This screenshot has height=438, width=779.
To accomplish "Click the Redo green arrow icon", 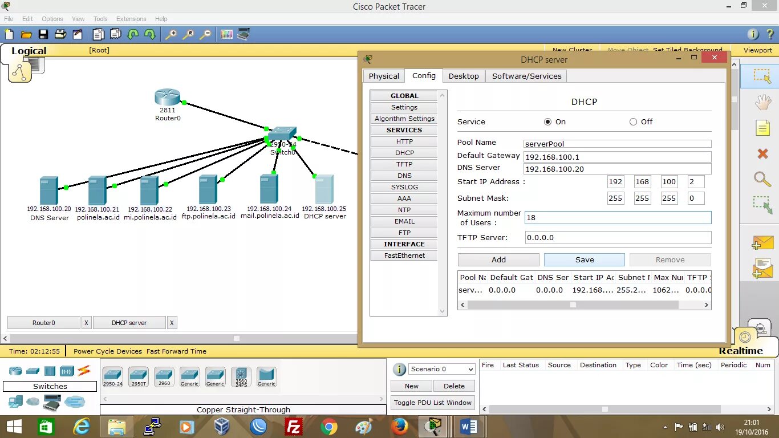I will coord(150,34).
